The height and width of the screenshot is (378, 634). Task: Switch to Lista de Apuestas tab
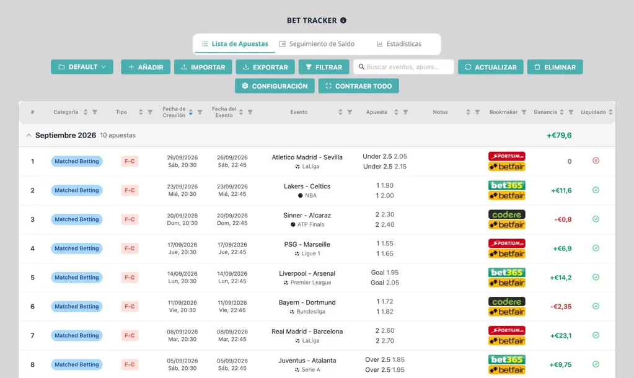234,43
